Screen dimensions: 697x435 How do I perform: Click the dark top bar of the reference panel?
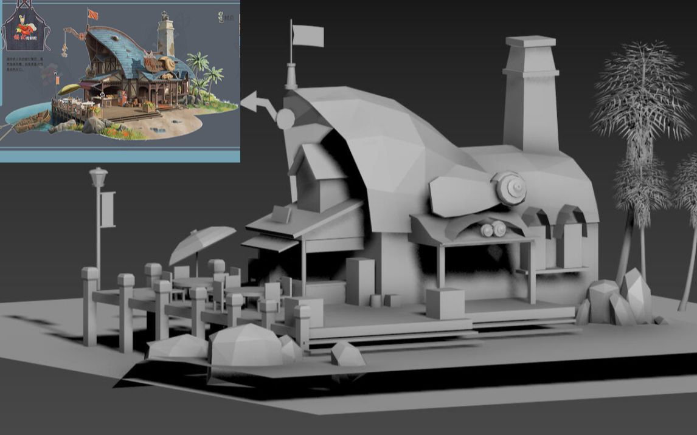pyautogui.click(x=122, y=2)
